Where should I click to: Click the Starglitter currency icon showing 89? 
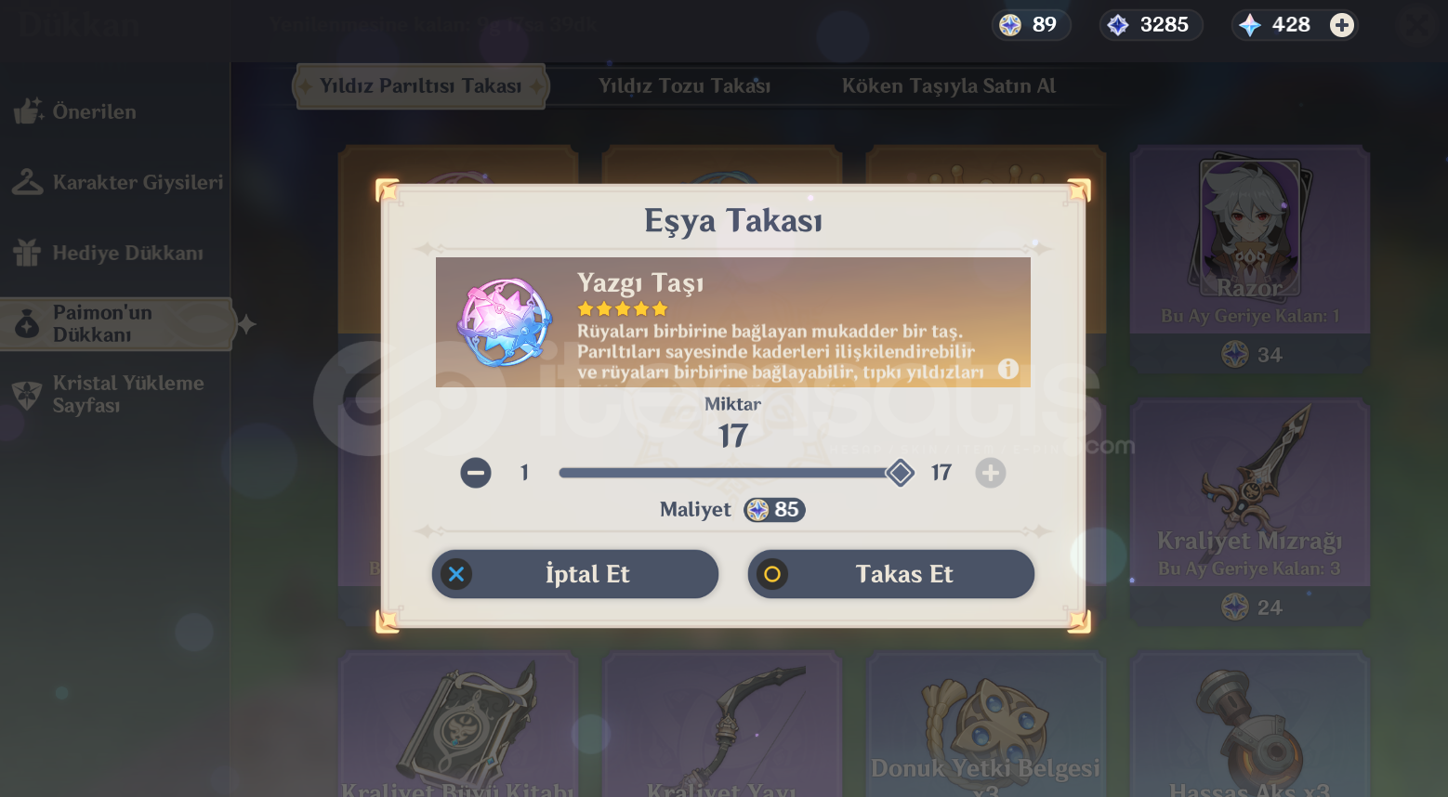(1010, 25)
